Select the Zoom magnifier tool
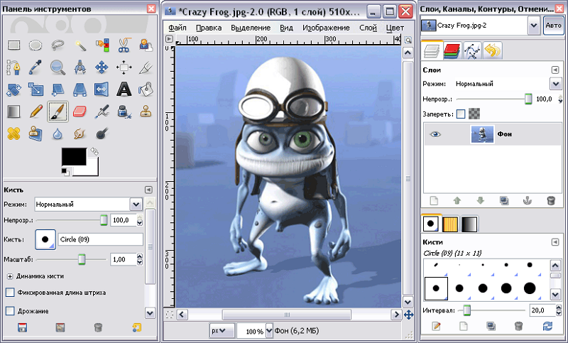 pos(58,67)
